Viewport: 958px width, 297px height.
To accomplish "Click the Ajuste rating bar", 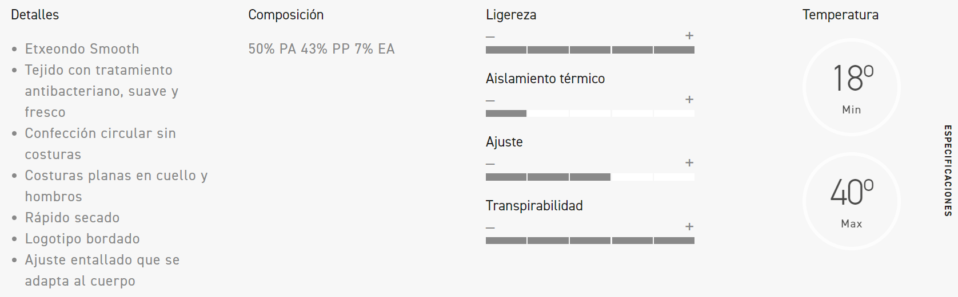I will point(590,177).
